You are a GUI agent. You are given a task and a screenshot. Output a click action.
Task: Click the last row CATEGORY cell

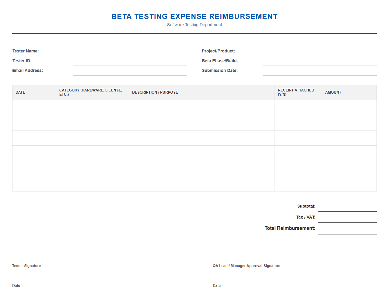(93, 184)
